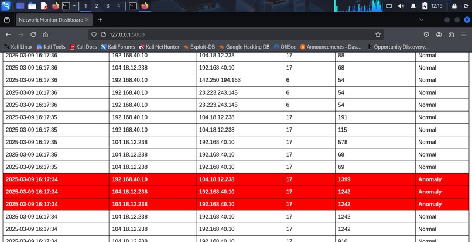Viewport: 472px width, 242px height.
Task: Switch to workspace 1
Action: (x=85, y=6)
